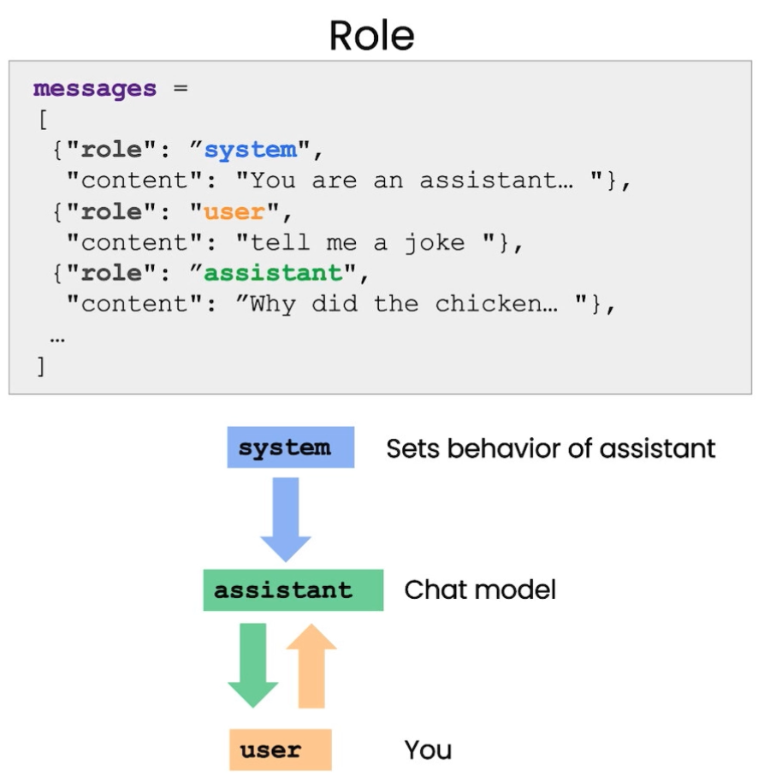Click the closing square bracket in code
This screenshot has height=782, width=782.
[x=41, y=366]
